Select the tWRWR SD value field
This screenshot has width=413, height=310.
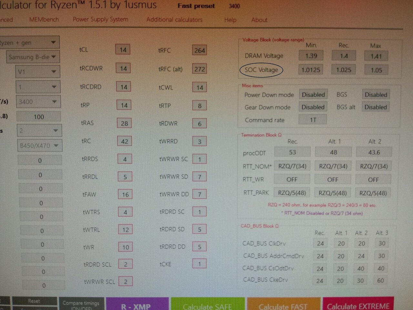coord(199,177)
